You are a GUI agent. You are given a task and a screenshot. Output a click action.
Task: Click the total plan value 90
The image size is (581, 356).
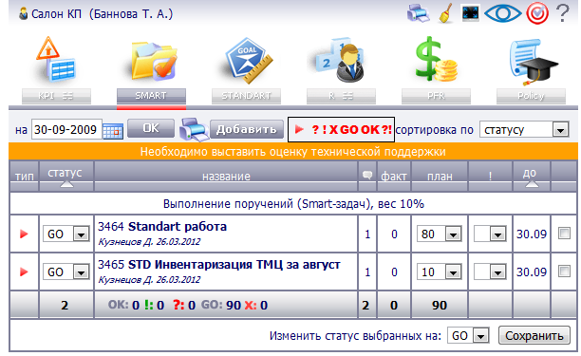coord(440,305)
